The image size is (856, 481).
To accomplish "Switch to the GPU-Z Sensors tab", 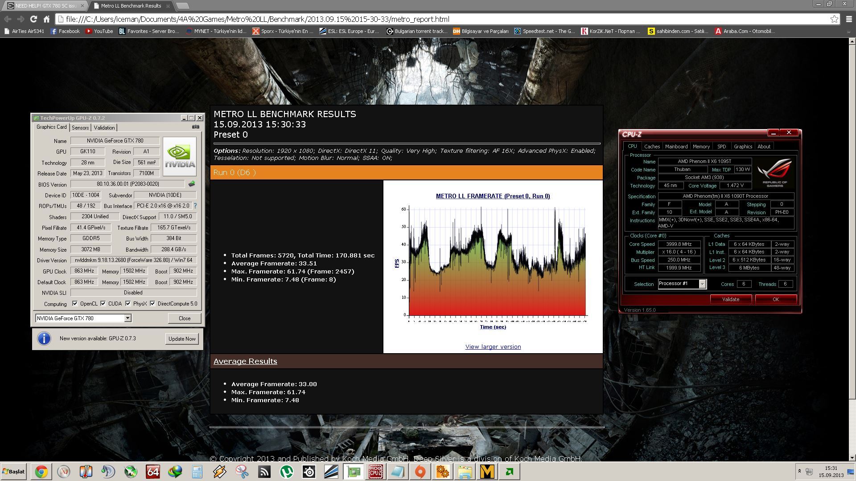I will click(80, 128).
